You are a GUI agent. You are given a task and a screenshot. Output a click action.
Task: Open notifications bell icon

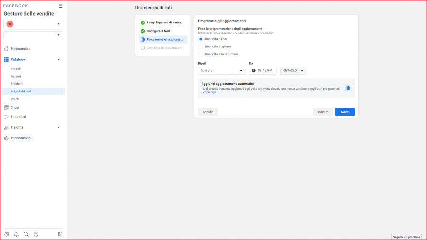click(16, 234)
